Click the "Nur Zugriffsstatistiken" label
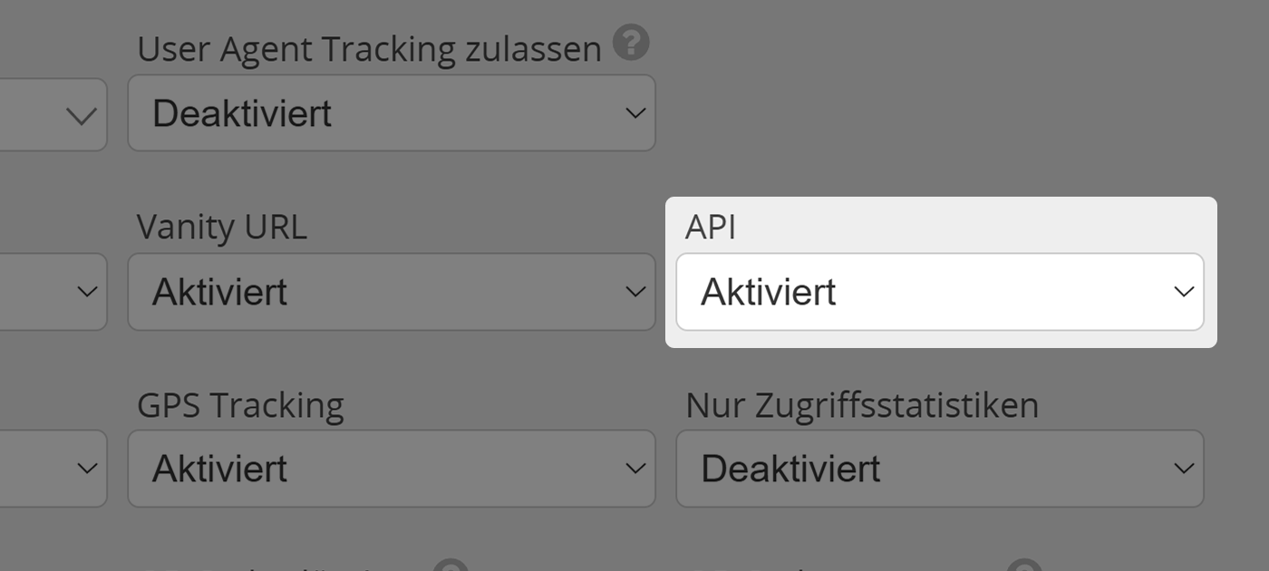Viewport: 1269px width, 571px height. click(x=861, y=404)
